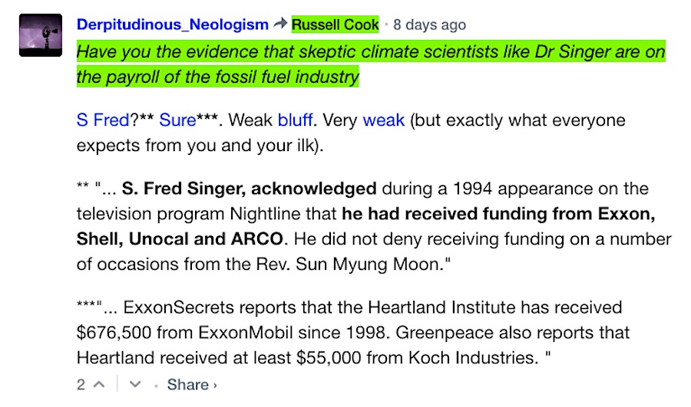Upvote the comment with the up arrow

98,385
